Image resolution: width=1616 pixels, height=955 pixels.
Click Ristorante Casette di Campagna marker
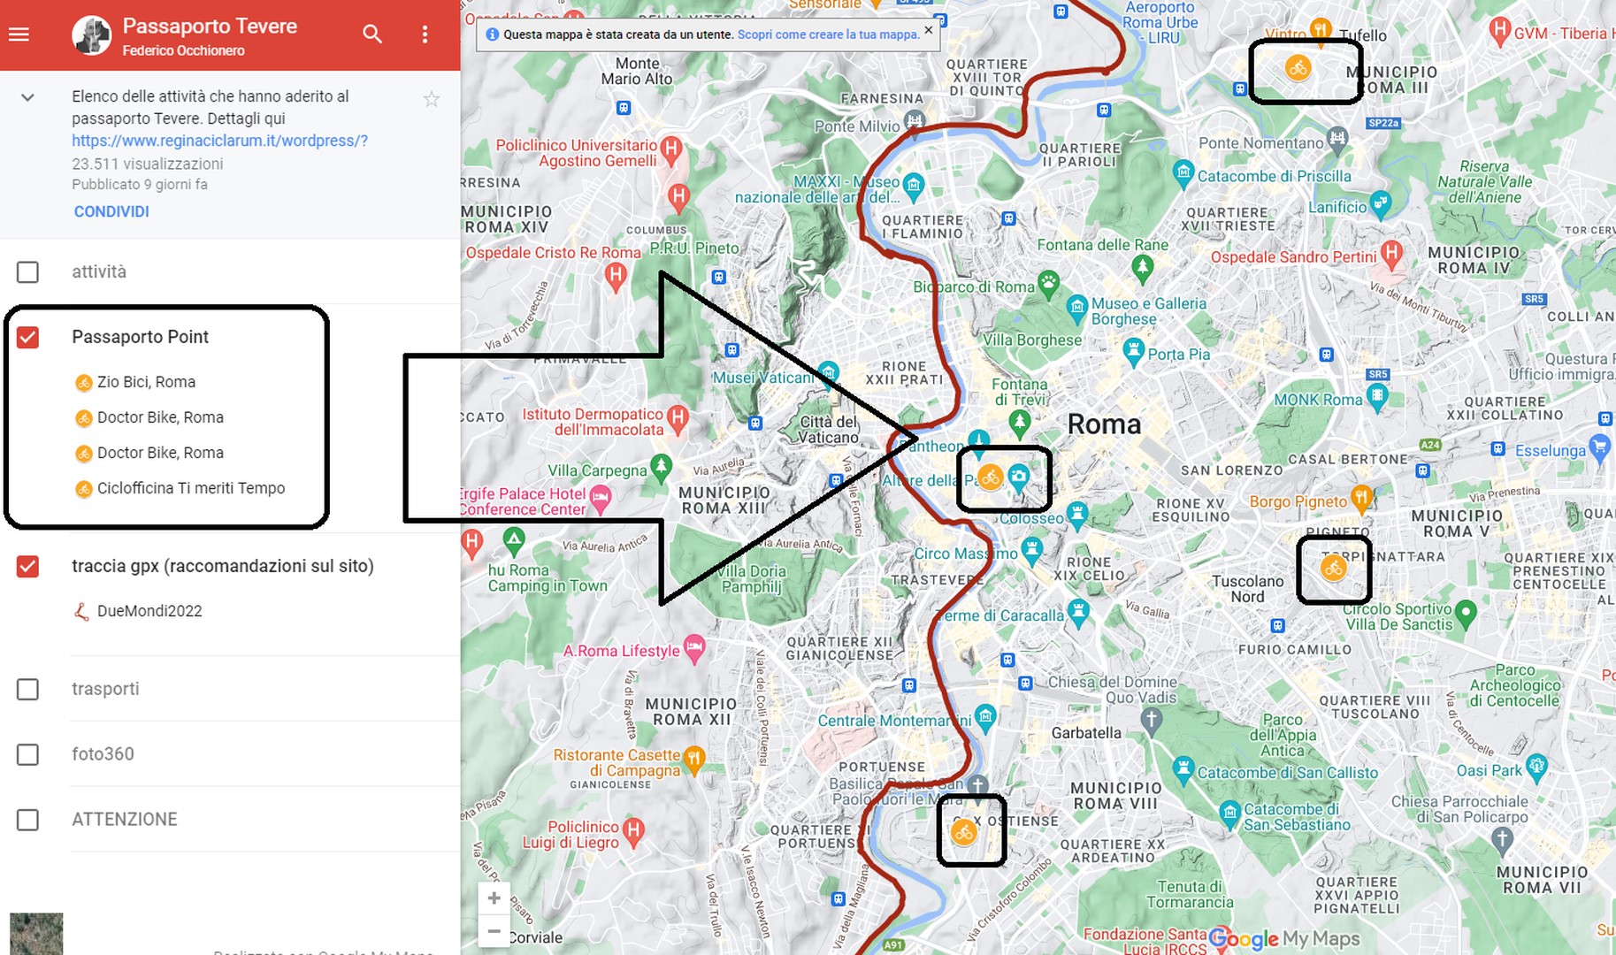[693, 760]
